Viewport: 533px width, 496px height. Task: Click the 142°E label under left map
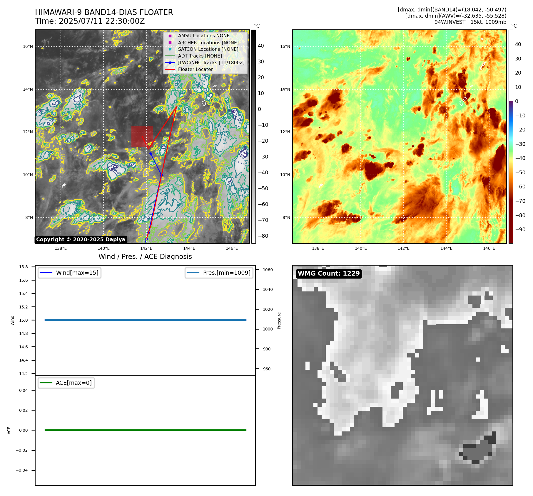[146, 248]
